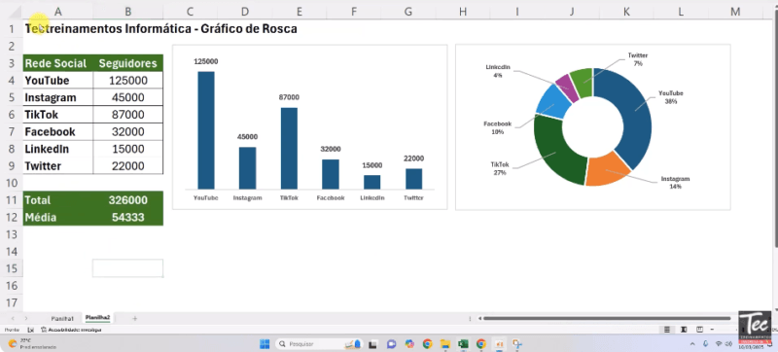This screenshot has width=778, height=352.
Task: Switch to Page Break Preview view
Action: [699, 330]
